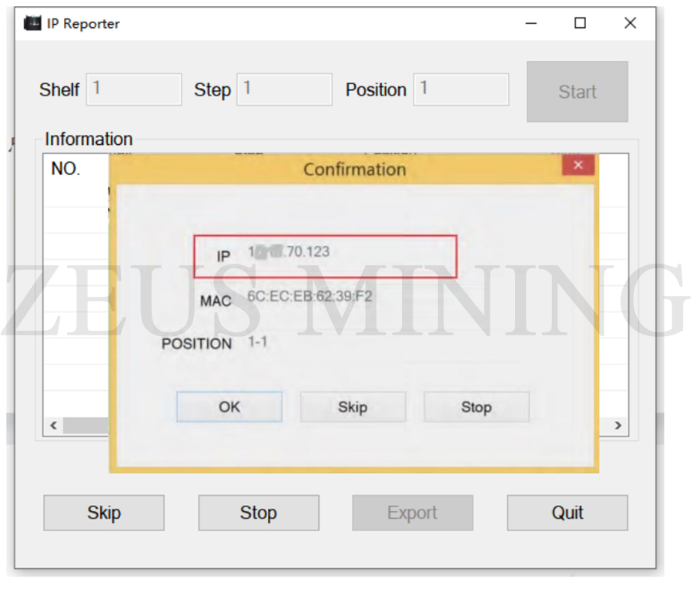This screenshot has width=693, height=592.
Task: Activate the Start button
Action: [577, 92]
